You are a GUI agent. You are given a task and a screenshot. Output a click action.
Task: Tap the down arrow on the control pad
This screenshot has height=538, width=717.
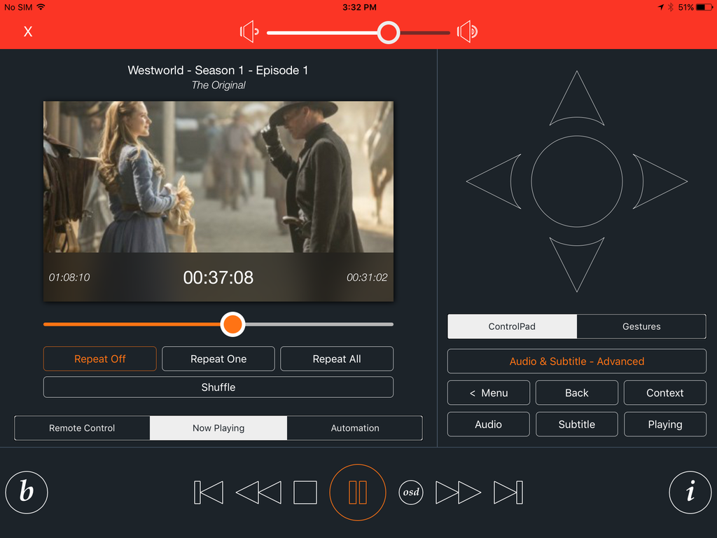577,264
